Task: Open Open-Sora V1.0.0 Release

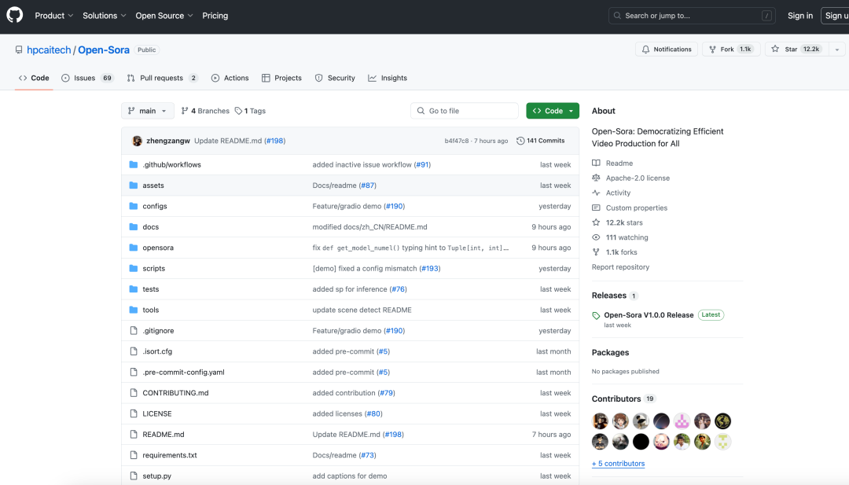Action: (x=649, y=315)
